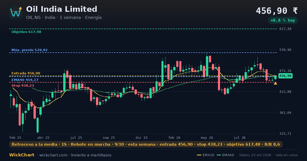Select the 'dic 25' date on the time axis
The height and width of the screenshot is (161, 307).
click(142, 138)
